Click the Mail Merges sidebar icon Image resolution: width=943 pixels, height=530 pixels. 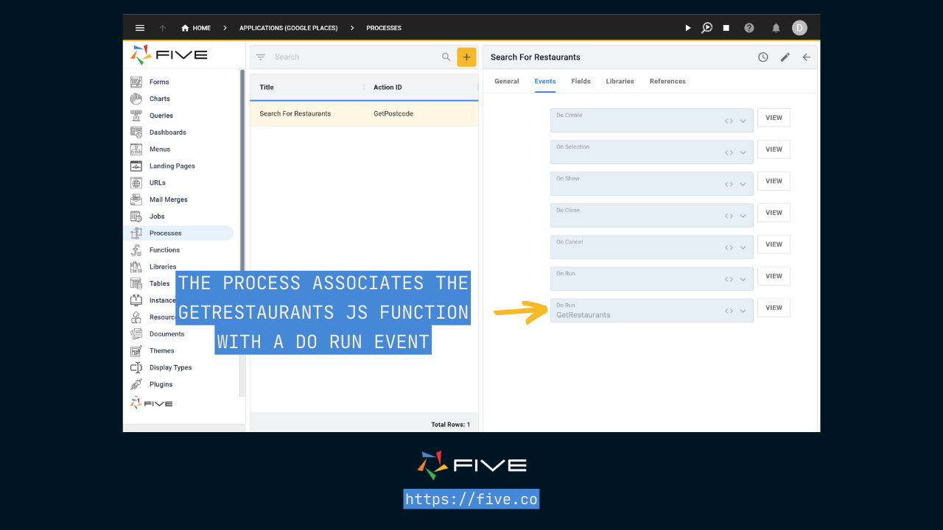(x=136, y=199)
